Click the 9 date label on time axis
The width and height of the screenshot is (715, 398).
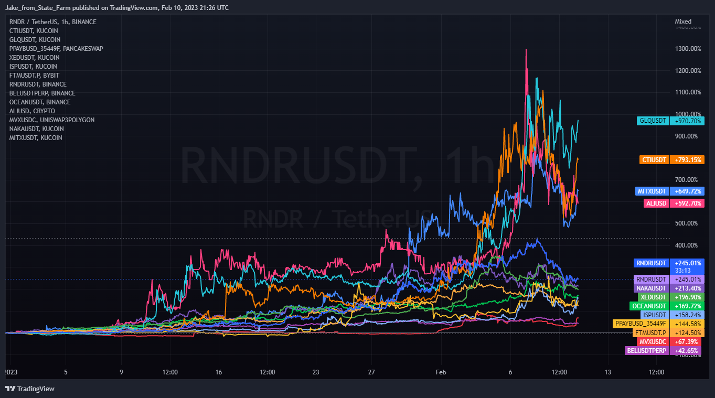(121, 372)
